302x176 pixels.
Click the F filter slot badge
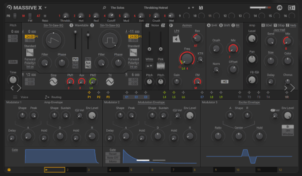pyautogui.click(x=171, y=25)
